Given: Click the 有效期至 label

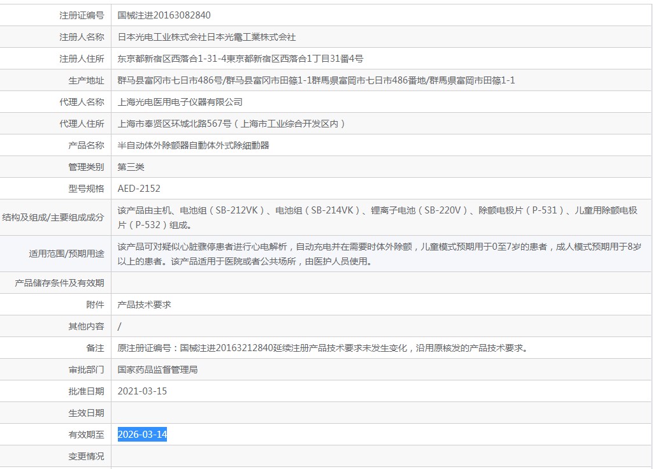Looking at the screenshot, I should [x=86, y=435].
